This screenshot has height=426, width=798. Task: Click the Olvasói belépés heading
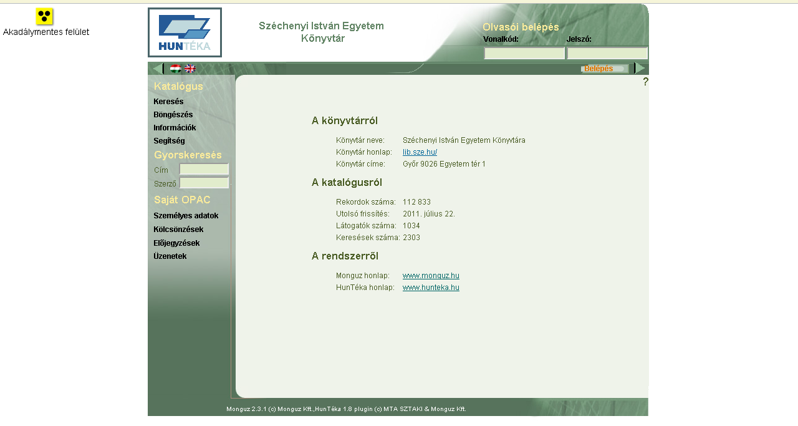click(x=521, y=27)
